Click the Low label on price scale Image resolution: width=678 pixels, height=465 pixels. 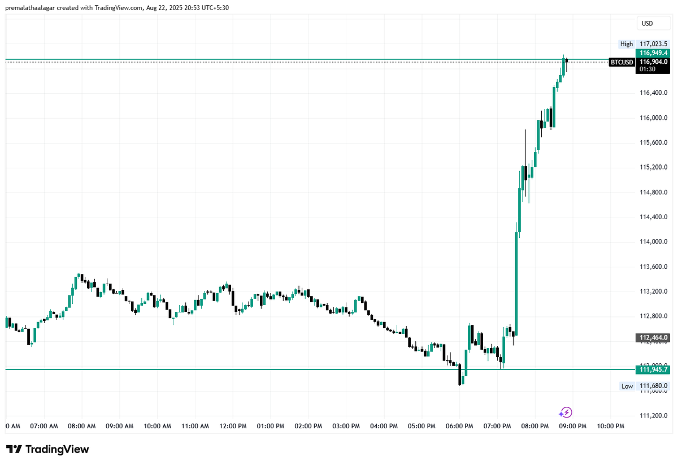627,386
